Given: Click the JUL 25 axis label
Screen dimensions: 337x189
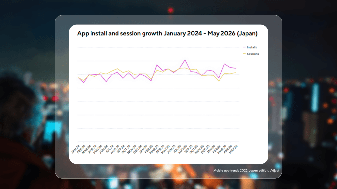Looking at the screenshot, I should [x=177, y=149].
